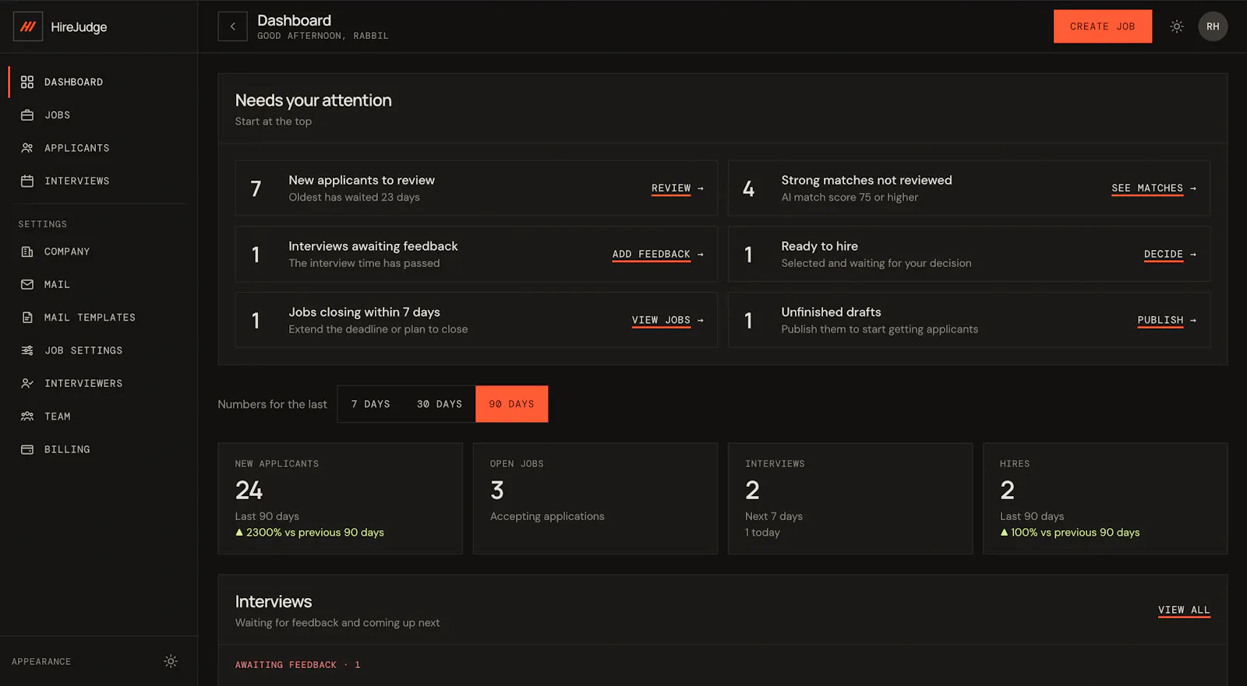The width and height of the screenshot is (1247, 686).
Task: Click 'Interviews awaiting feedback' text
Action: tap(373, 246)
